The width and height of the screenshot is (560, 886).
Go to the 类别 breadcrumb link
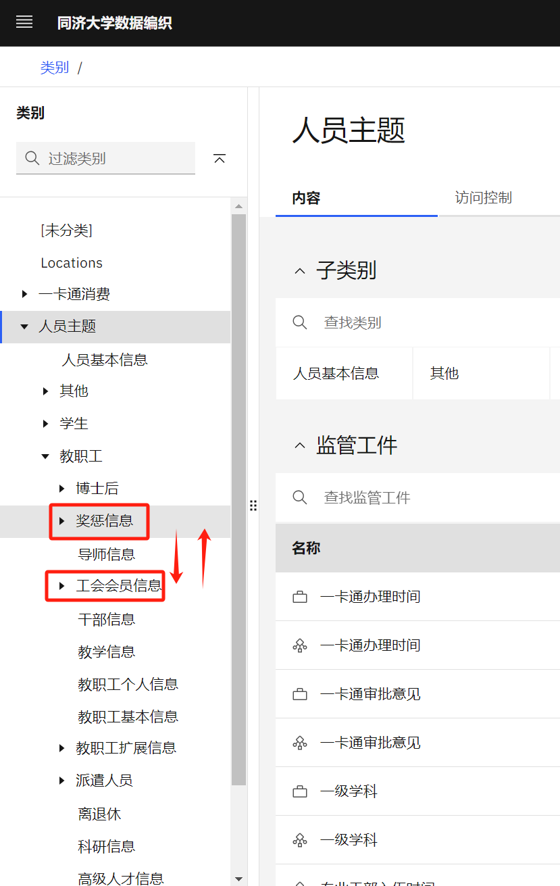(x=54, y=68)
